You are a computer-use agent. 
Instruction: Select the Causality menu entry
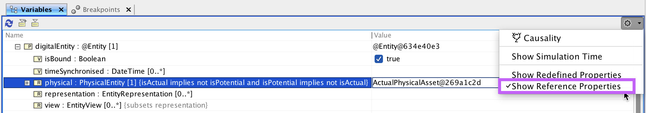coord(537,38)
